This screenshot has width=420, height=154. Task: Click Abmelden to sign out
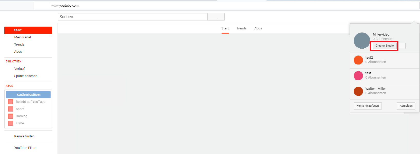(406, 106)
